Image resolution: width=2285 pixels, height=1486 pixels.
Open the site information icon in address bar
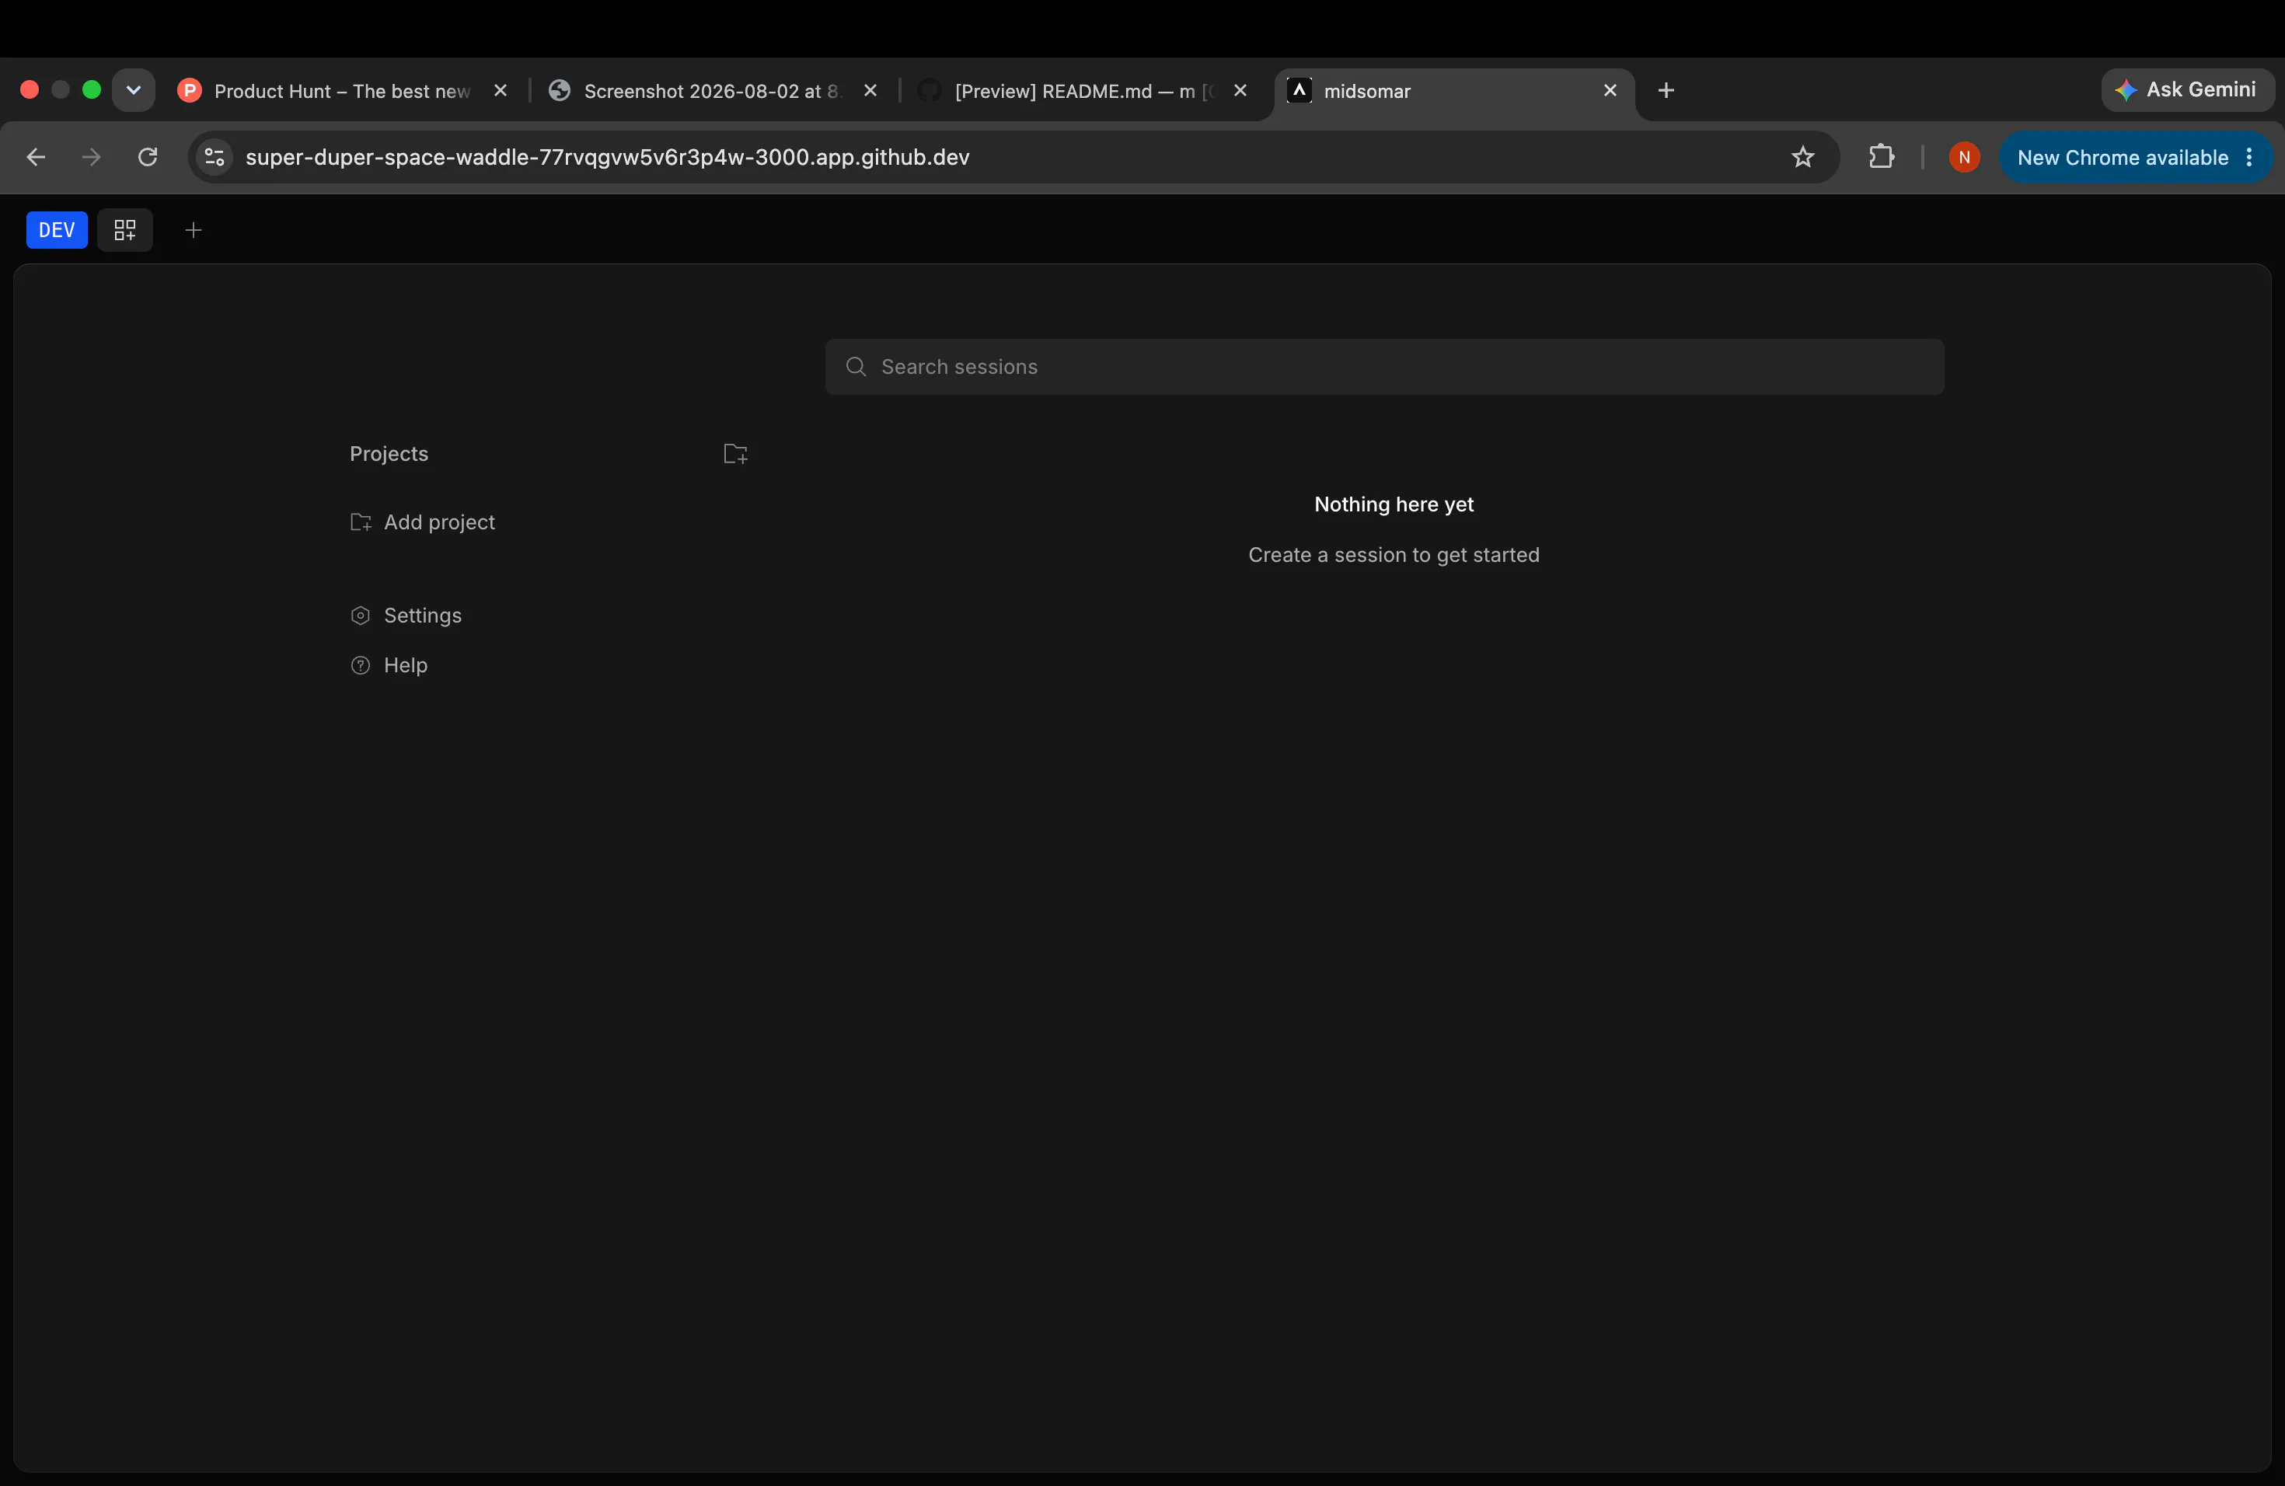214,158
